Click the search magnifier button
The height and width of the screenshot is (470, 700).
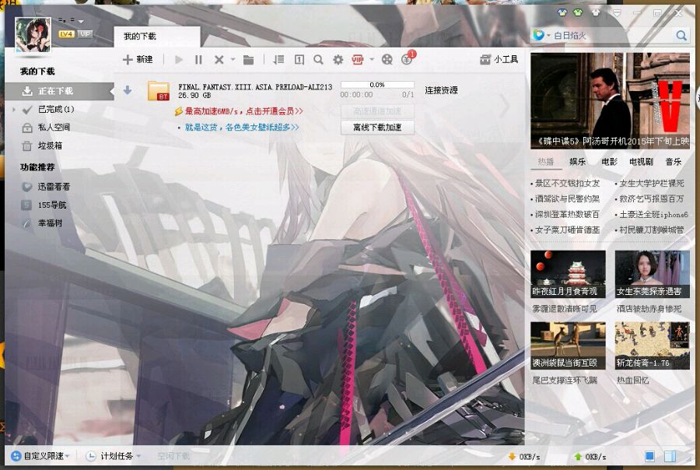click(681, 35)
